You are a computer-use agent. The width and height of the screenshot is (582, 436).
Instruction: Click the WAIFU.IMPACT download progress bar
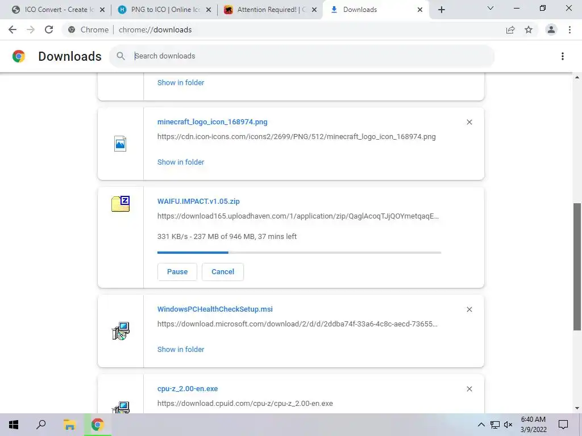(299, 253)
